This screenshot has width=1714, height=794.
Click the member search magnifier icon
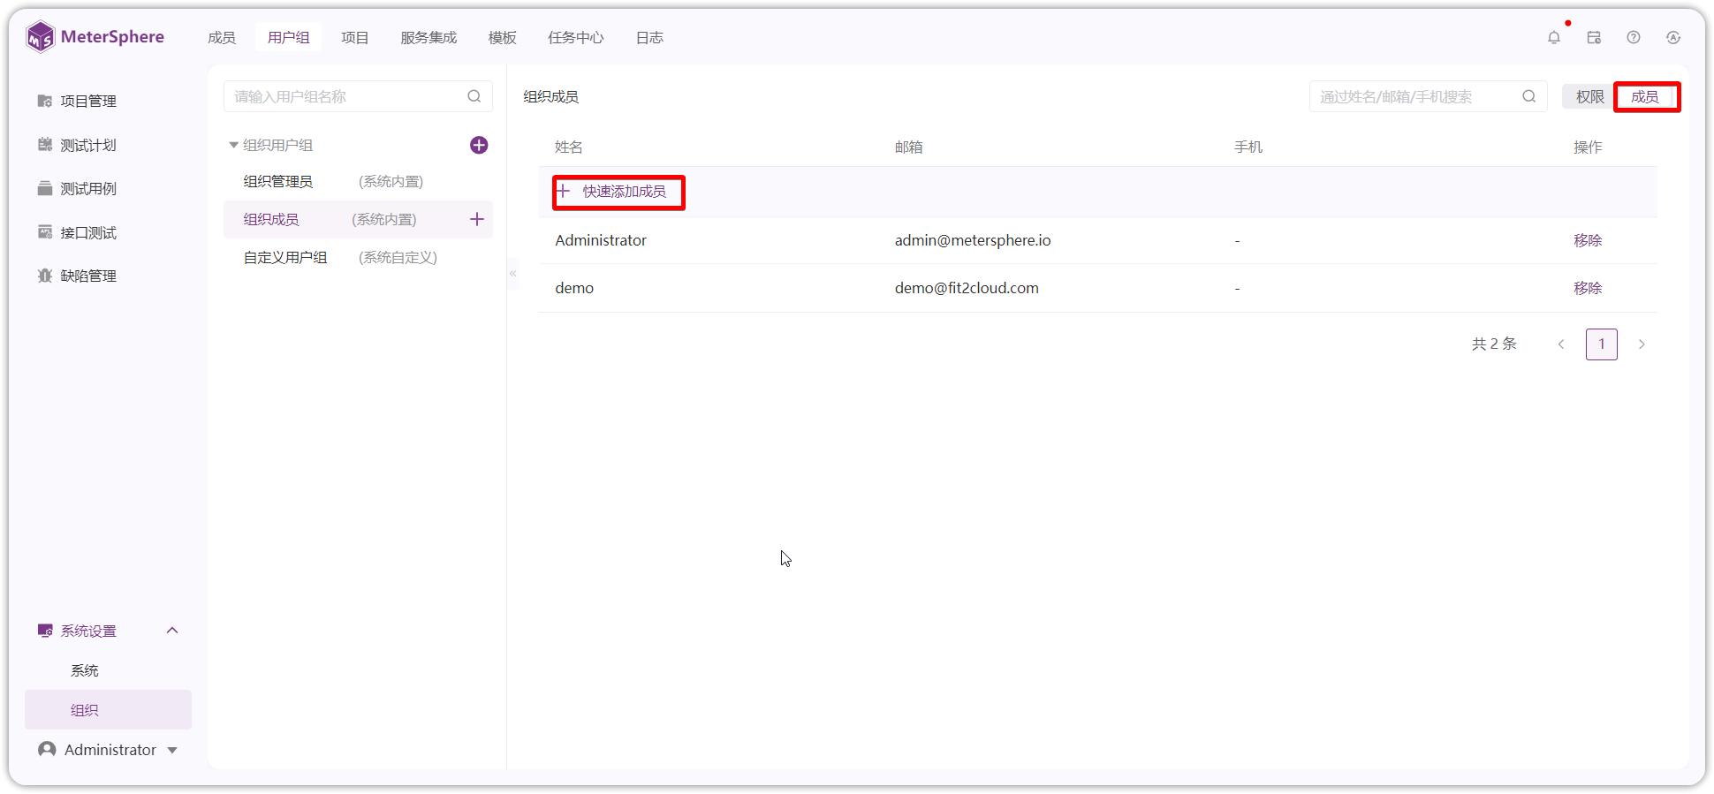point(1529,96)
